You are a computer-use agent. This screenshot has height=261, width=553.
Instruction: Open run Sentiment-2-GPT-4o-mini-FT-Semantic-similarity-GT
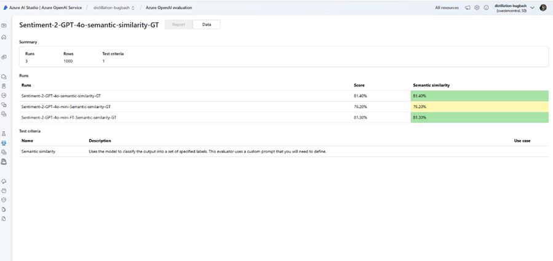pyautogui.click(x=69, y=118)
